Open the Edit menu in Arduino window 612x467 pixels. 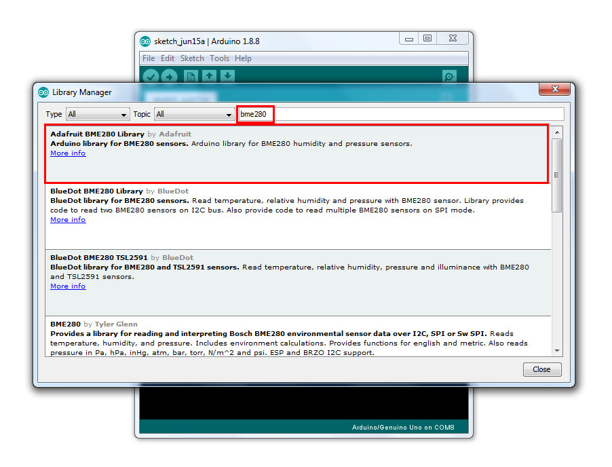pyautogui.click(x=168, y=58)
